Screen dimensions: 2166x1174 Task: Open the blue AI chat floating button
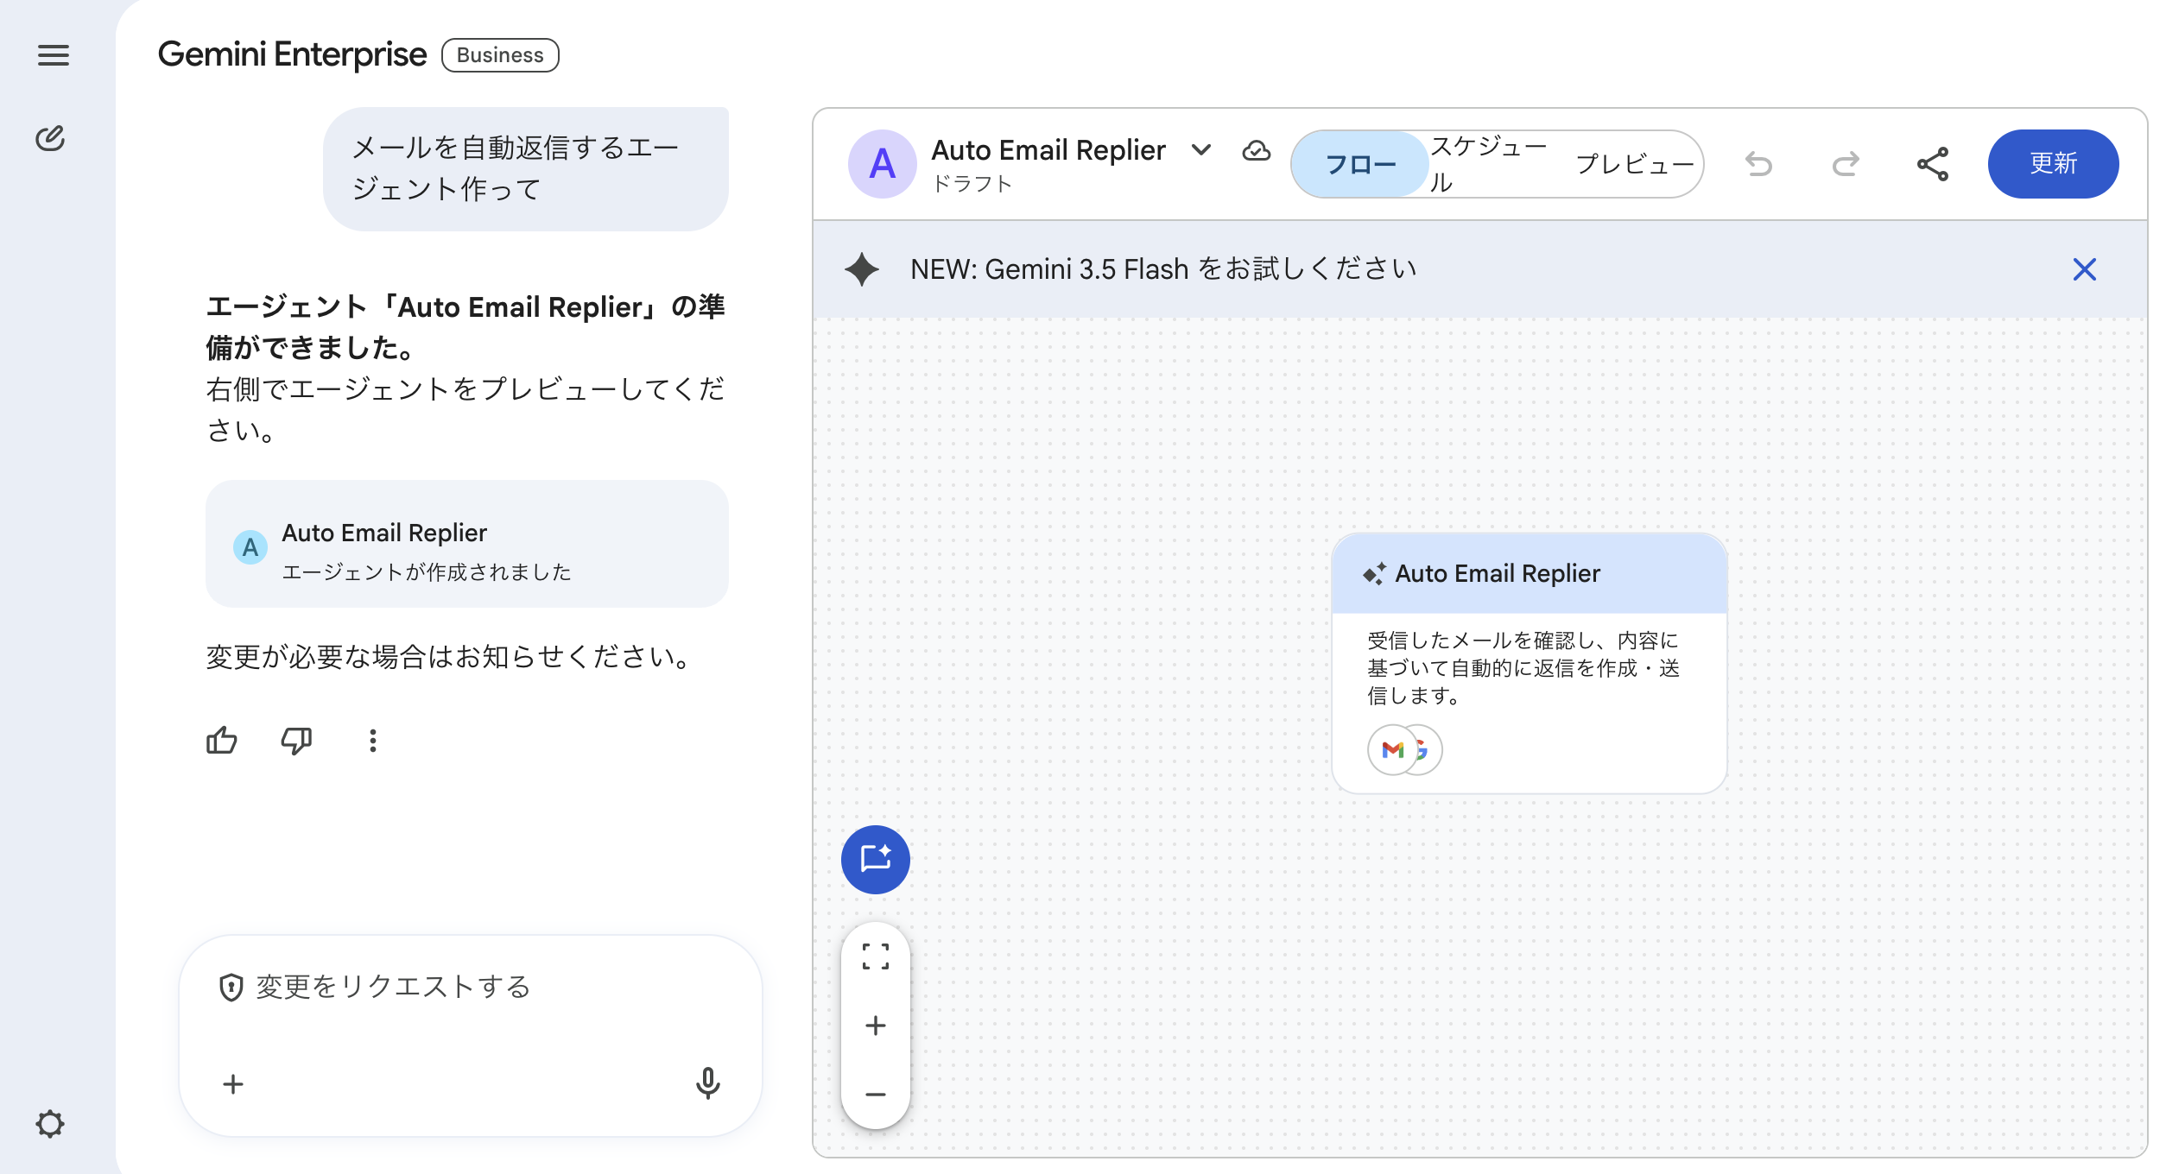875,859
